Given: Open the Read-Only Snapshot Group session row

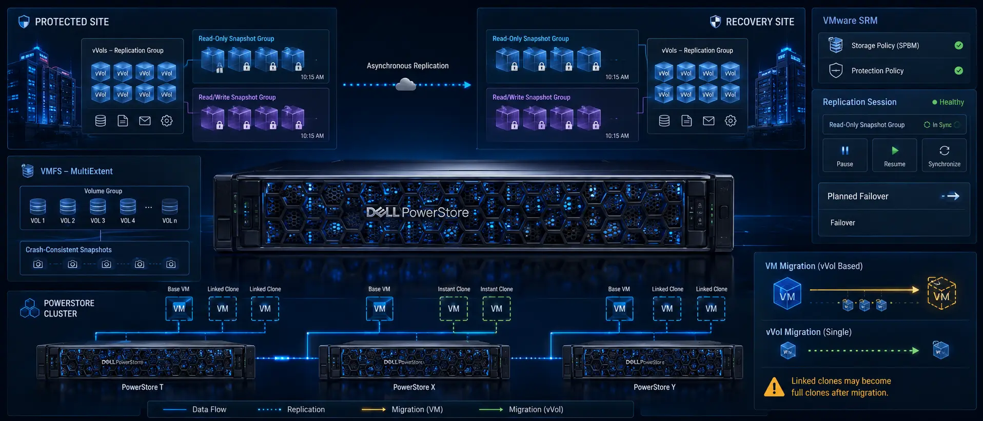Looking at the screenshot, I should 894,125.
